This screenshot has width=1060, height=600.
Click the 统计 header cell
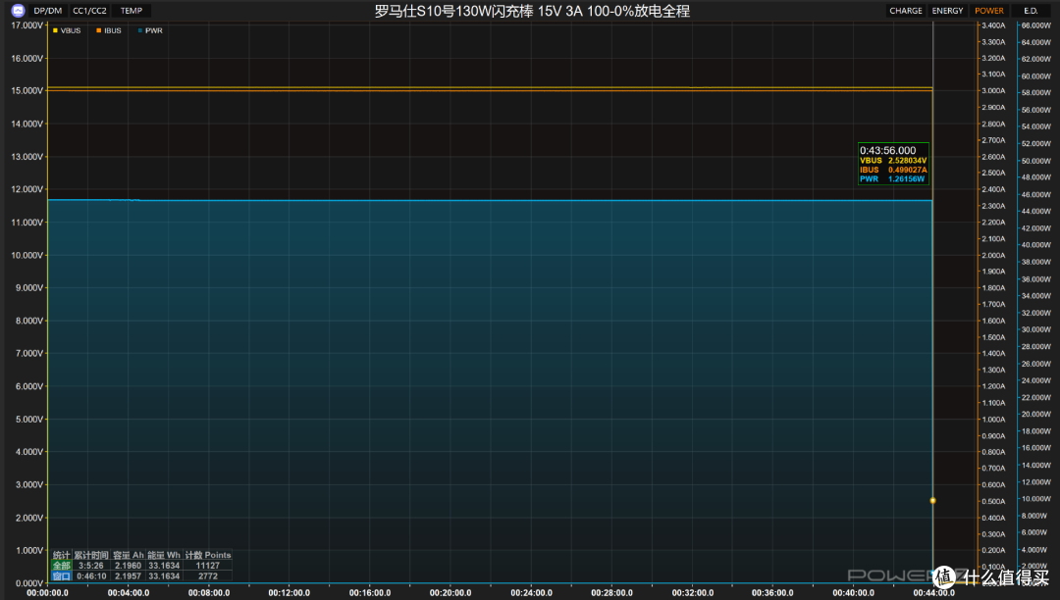click(62, 555)
